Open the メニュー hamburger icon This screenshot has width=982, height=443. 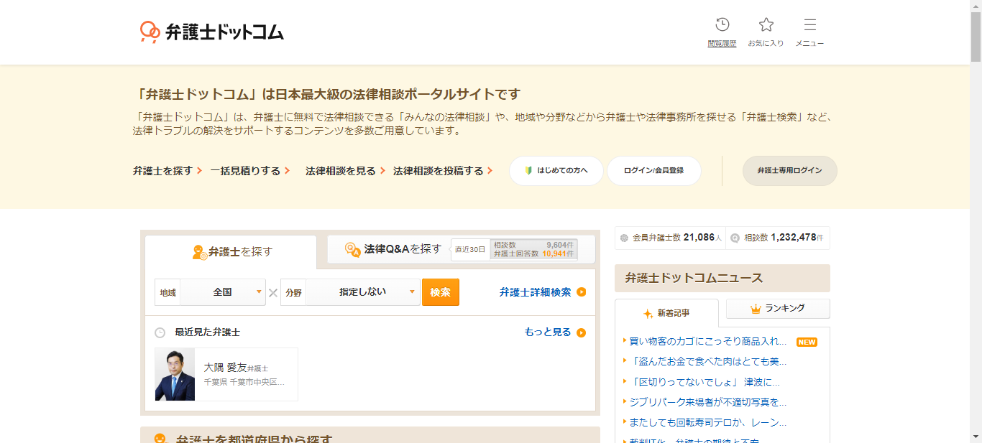point(809,25)
